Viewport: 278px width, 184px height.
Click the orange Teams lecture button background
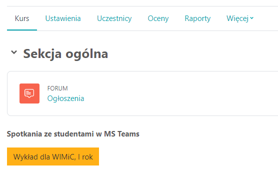53,156
